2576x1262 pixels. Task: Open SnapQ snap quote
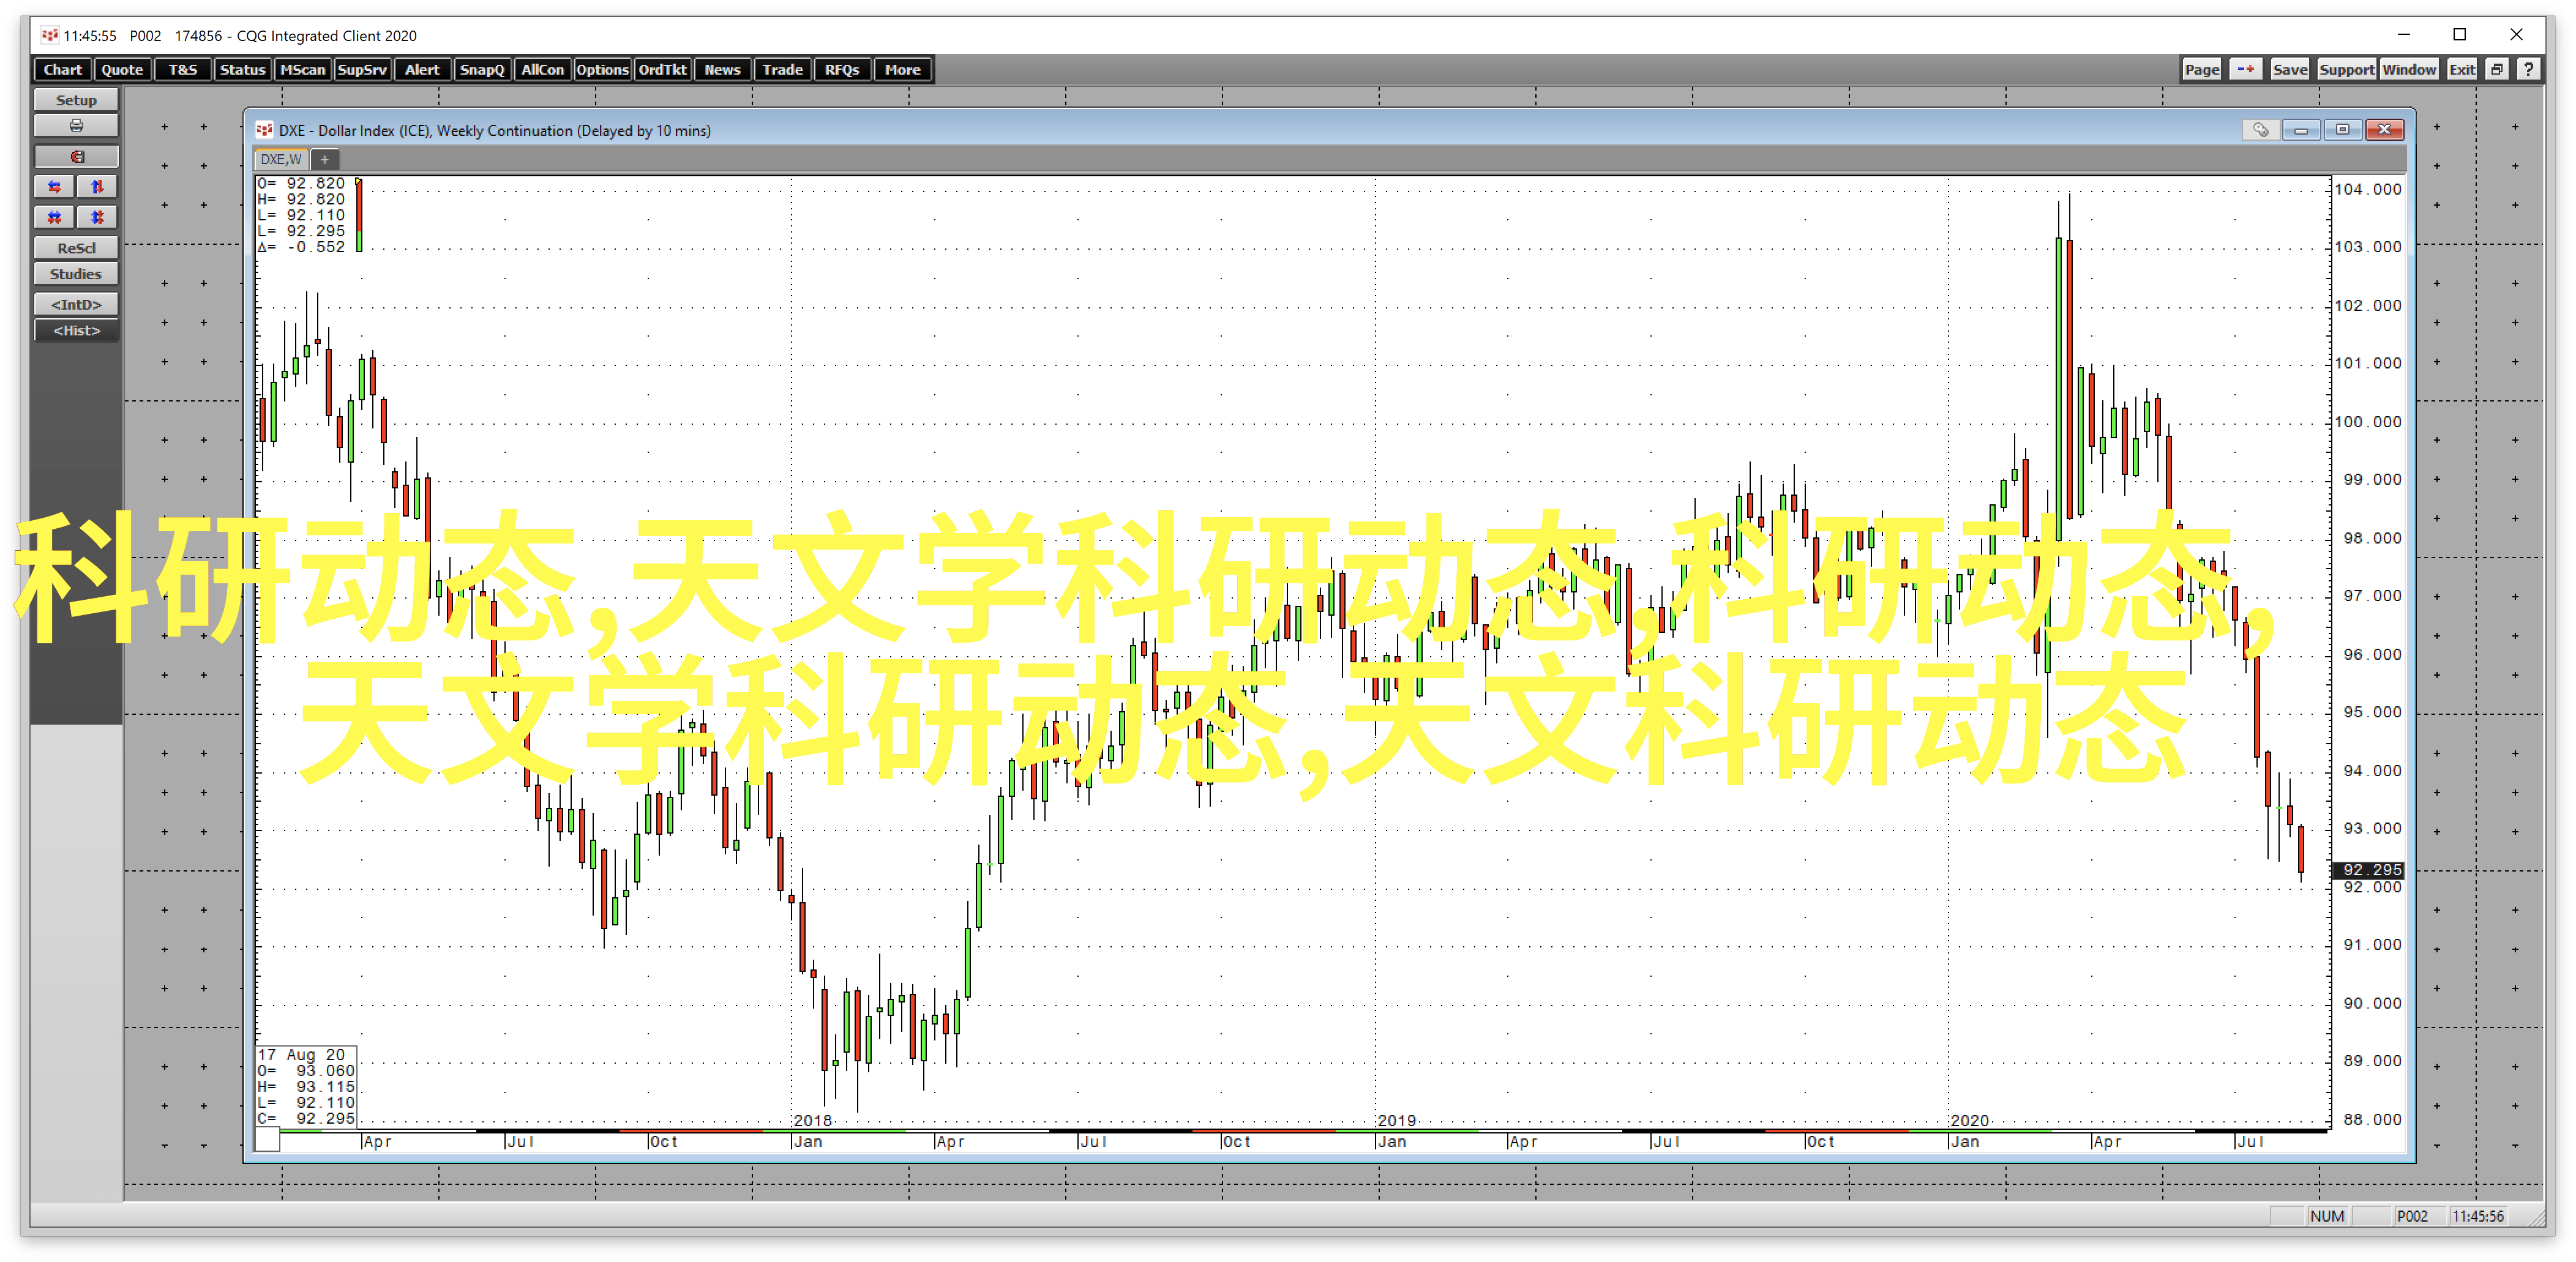pos(482,70)
